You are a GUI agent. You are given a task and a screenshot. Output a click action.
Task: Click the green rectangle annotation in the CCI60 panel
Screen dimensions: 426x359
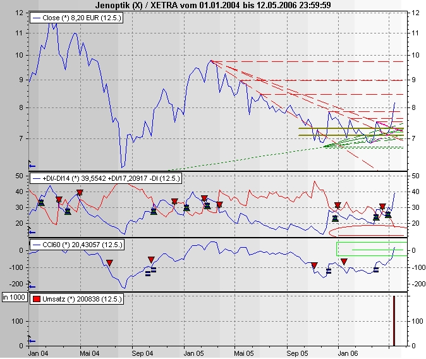372,249
